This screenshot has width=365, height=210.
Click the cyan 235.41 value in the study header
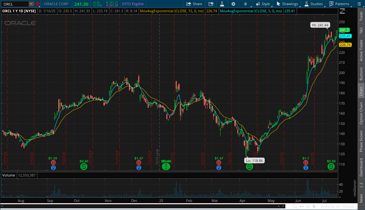pos(290,11)
